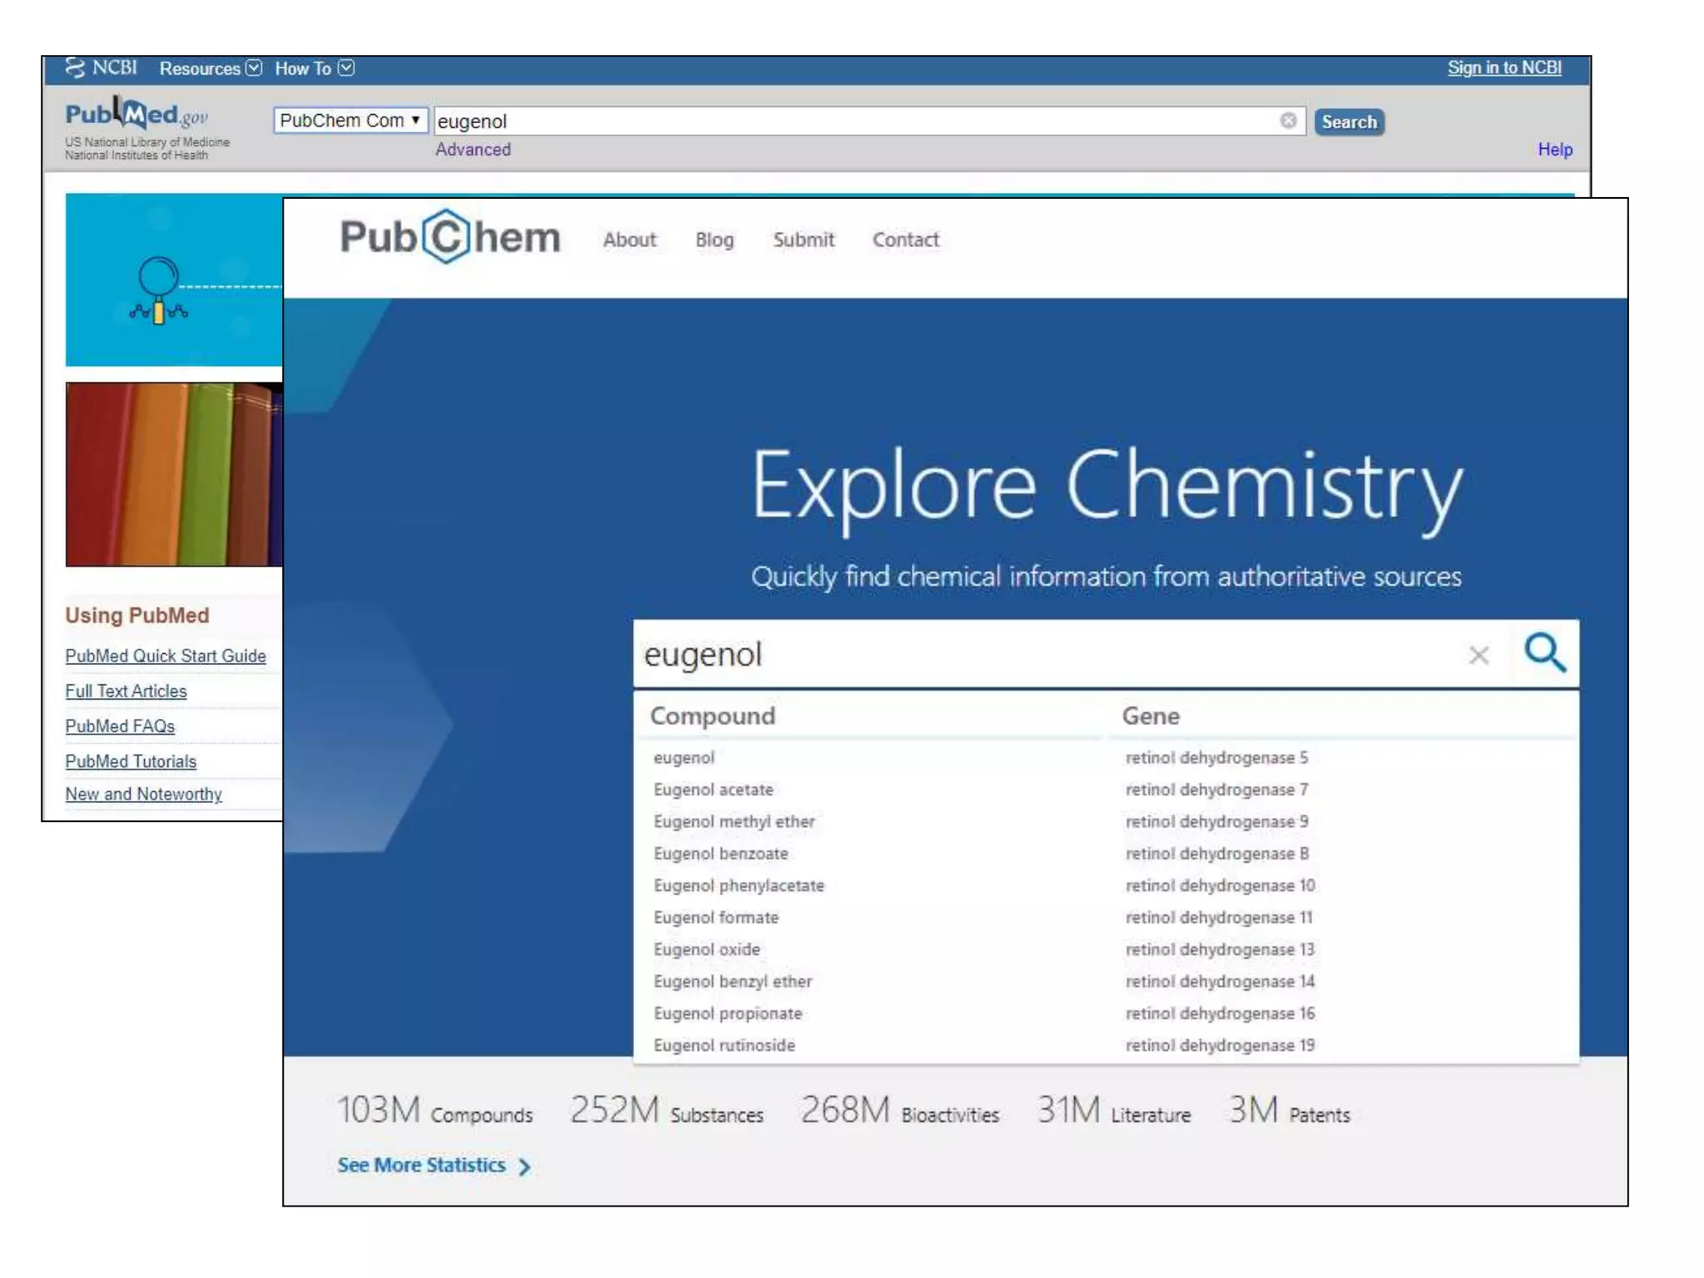Click the PubChem logo
The image size is (1704, 1278).
(450, 238)
